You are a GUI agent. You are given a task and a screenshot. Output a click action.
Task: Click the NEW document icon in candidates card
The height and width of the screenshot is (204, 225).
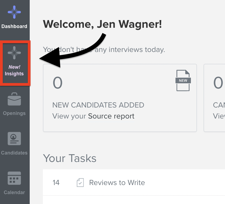(x=183, y=81)
